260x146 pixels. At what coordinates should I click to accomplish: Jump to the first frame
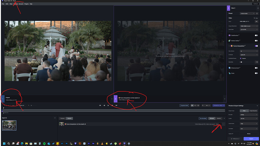click(100, 106)
